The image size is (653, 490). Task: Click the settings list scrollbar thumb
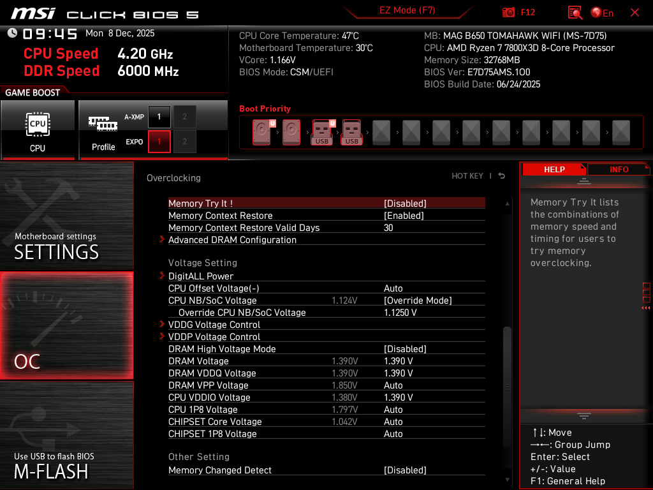point(507,387)
